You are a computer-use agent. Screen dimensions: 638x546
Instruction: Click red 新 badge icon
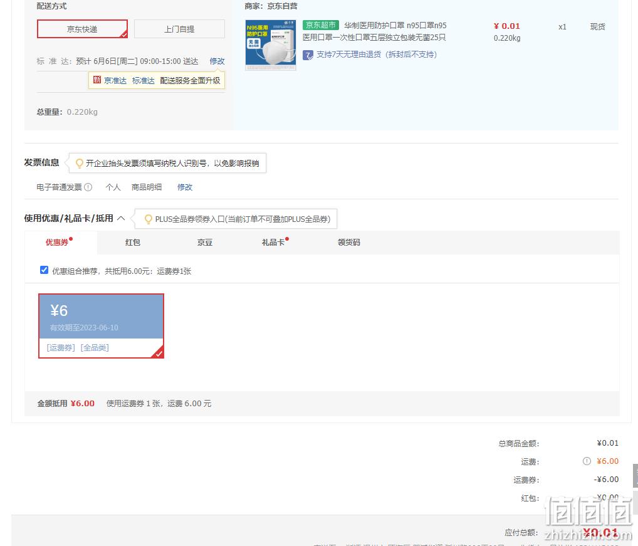(x=97, y=80)
